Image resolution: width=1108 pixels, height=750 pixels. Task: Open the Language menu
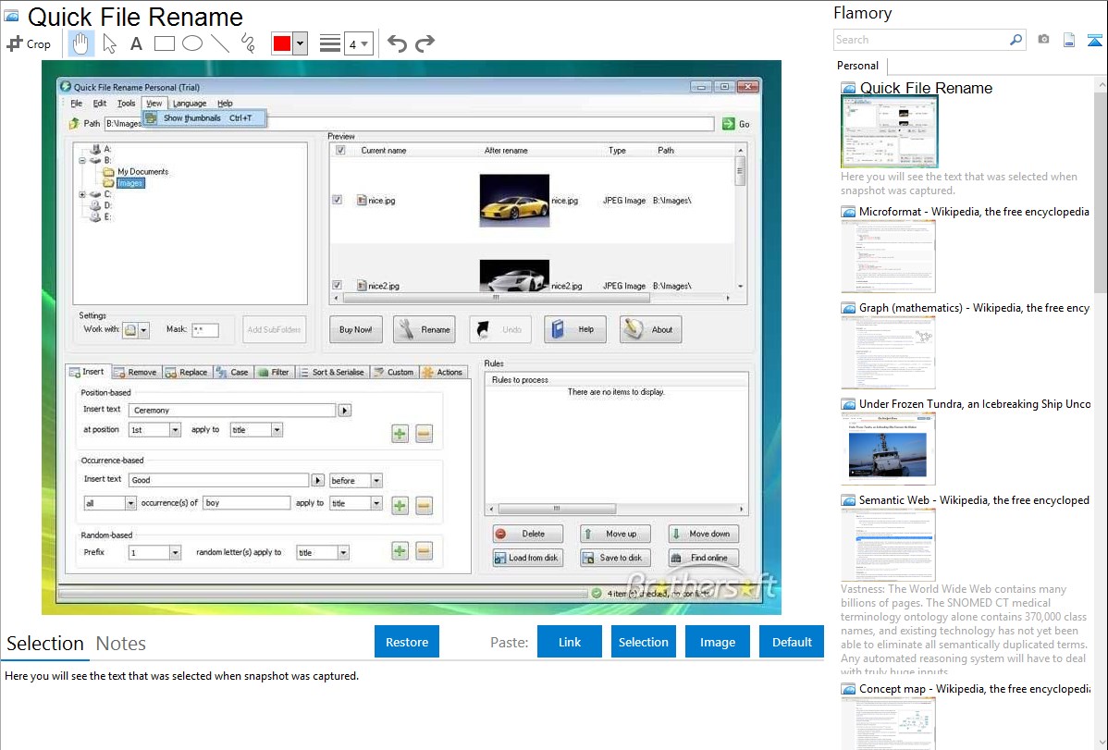[190, 104]
